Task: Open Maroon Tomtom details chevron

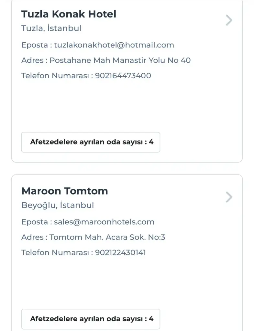Action: (x=229, y=197)
